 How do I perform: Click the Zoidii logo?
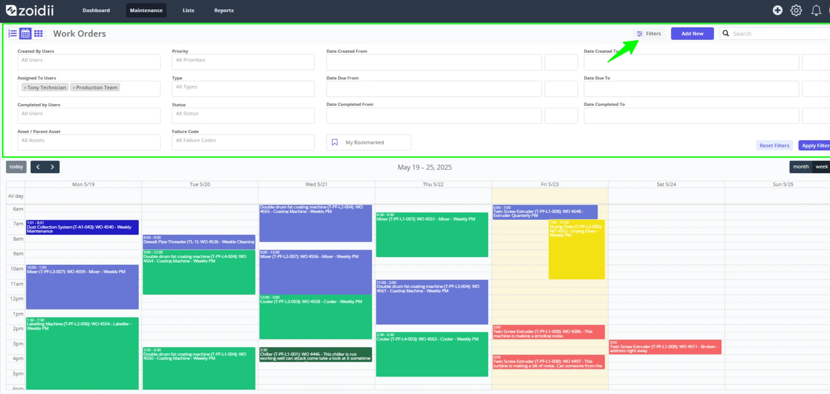[29, 10]
